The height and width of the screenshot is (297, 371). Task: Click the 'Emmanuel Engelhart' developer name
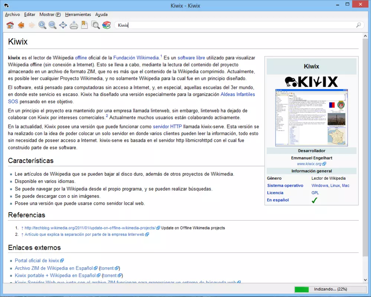(x=312, y=158)
